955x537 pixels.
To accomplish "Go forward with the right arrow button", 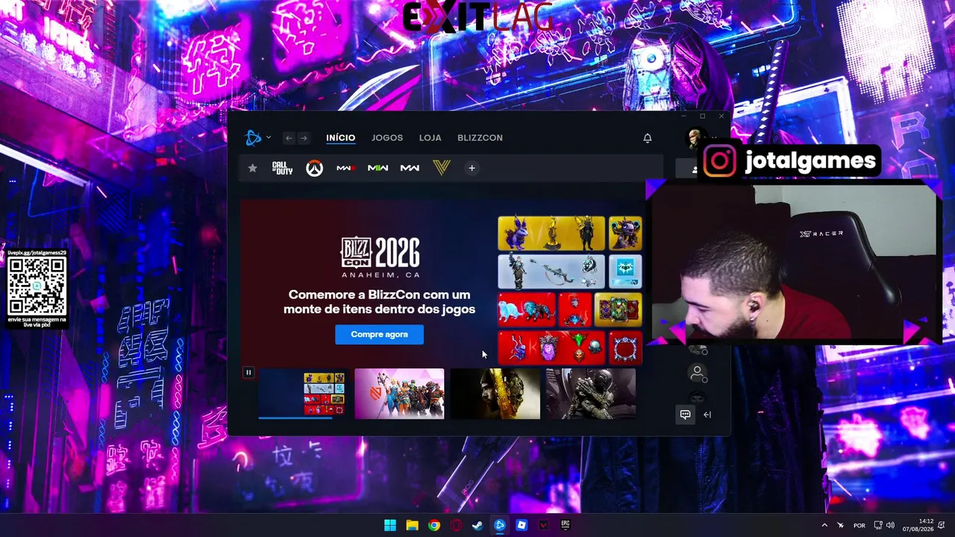I will coord(303,138).
